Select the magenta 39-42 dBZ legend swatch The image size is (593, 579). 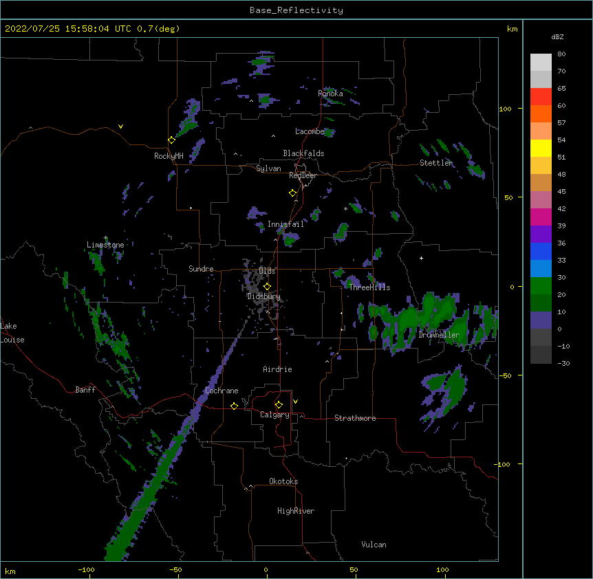(x=541, y=217)
